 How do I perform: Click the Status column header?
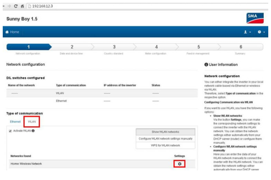(156, 85)
